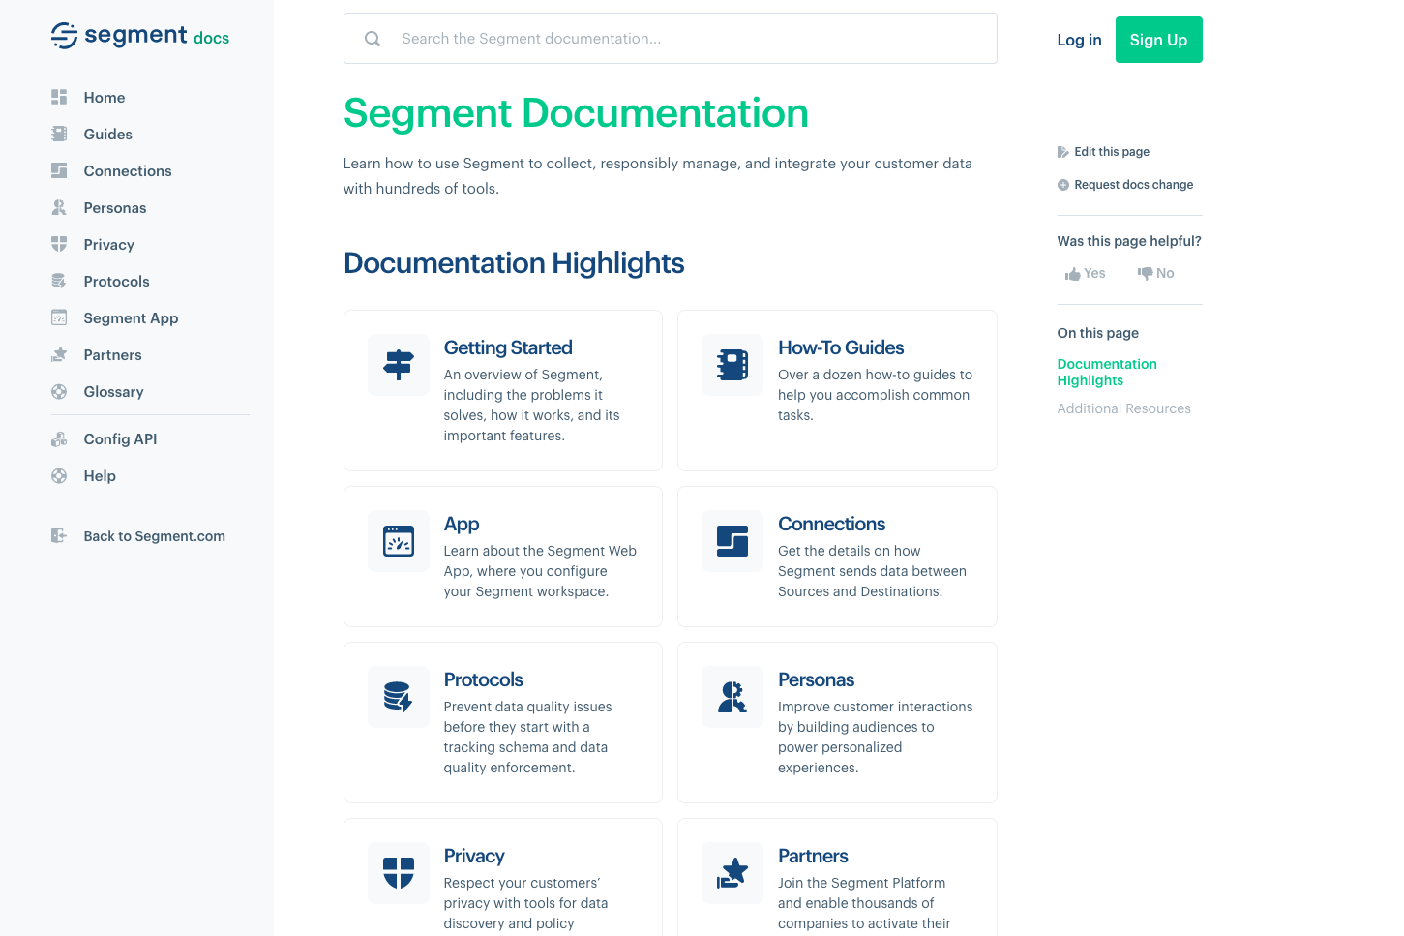Click the Home sidebar icon
Image resolution: width=1404 pixels, height=936 pixels.
tap(59, 97)
